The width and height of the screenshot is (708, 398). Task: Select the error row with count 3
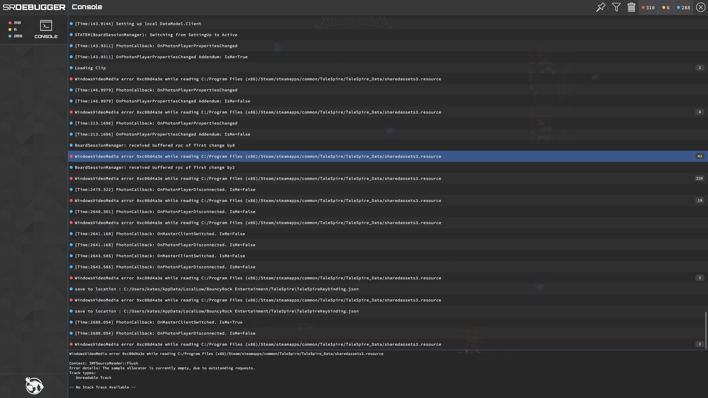click(x=387, y=278)
